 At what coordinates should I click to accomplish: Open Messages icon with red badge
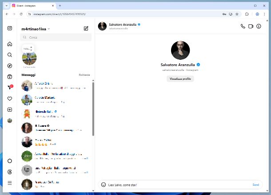tap(10, 87)
